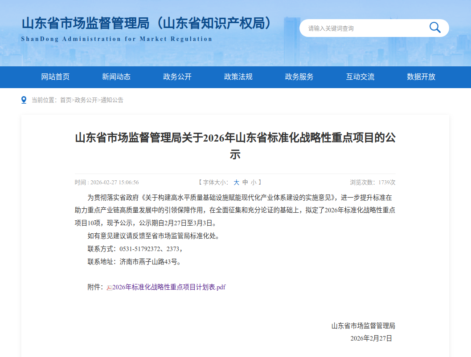Open the 2026年标准化战略性重点项目计划表.pdf attachment

[x=168, y=287]
